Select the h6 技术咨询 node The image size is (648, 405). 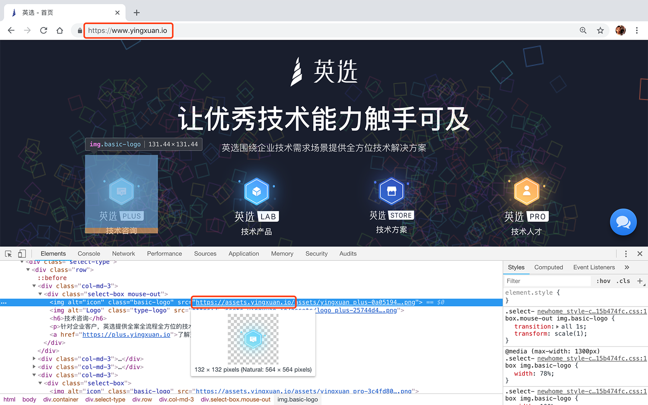tap(78, 318)
